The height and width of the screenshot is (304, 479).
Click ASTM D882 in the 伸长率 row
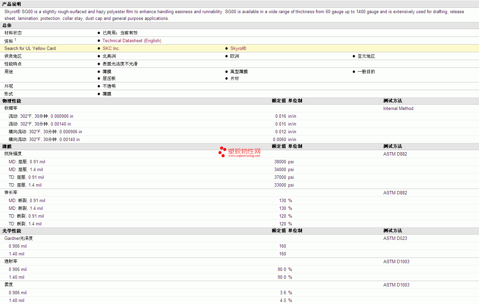pyautogui.click(x=395, y=193)
